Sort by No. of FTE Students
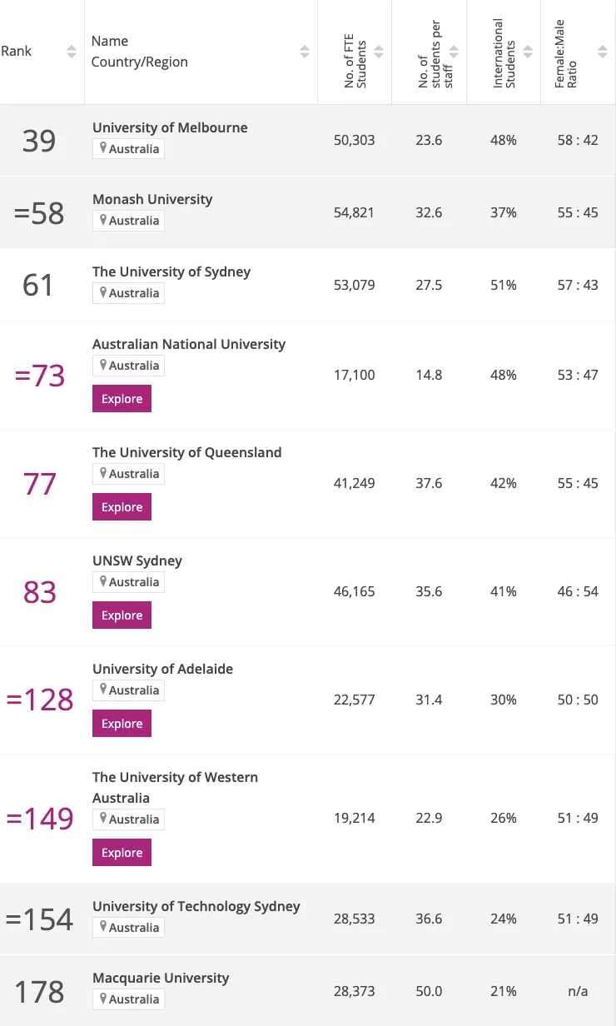The width and height of the screenshot is (616, 1026). (x=379, y=52)
